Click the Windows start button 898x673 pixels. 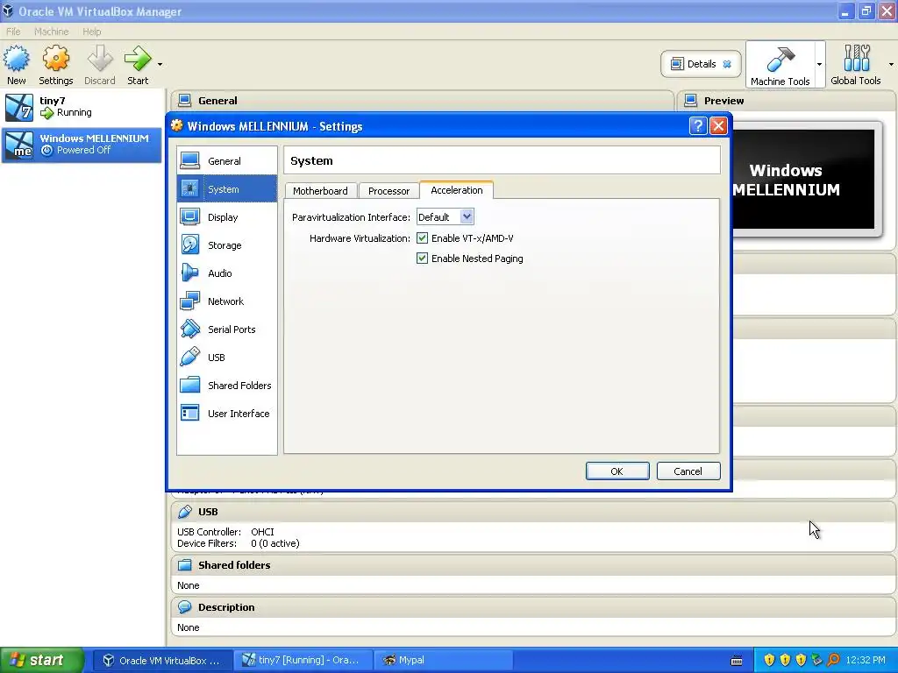tap(42, 660)
